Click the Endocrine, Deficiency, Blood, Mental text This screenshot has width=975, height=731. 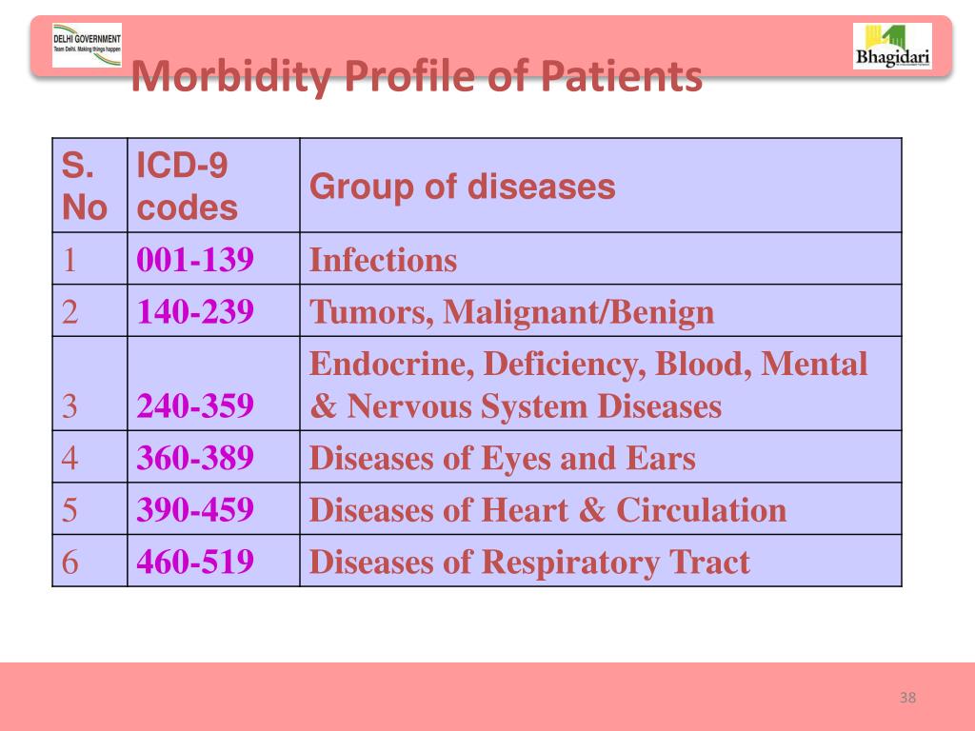pos(588,364)
